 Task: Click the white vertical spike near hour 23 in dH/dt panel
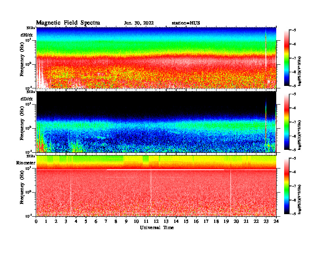(x=265, y=49)
